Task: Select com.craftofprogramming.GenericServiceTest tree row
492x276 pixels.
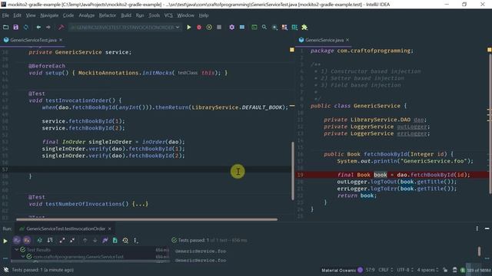Action: tap(91, 257)
